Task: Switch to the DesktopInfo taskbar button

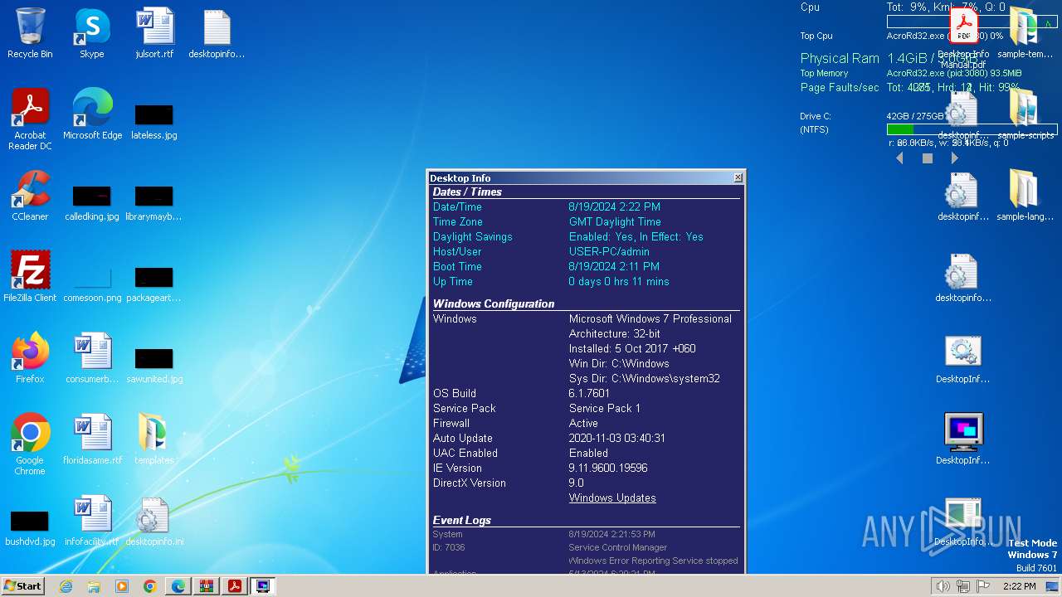Action: (263, 586)
